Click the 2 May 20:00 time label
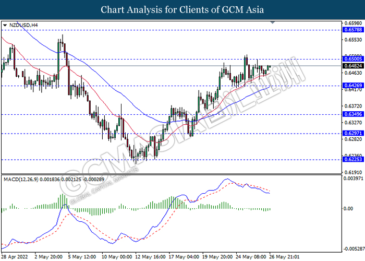This screenshot has width=365, height=261. click(x=48, y=257)
